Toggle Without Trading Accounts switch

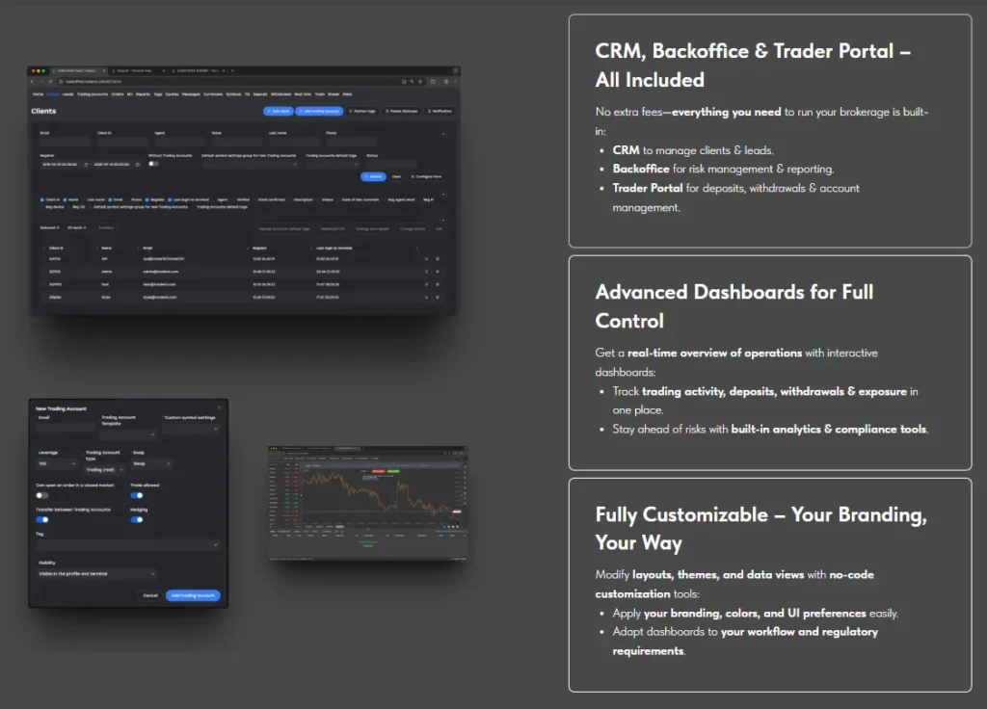click(x=153, y=165)
